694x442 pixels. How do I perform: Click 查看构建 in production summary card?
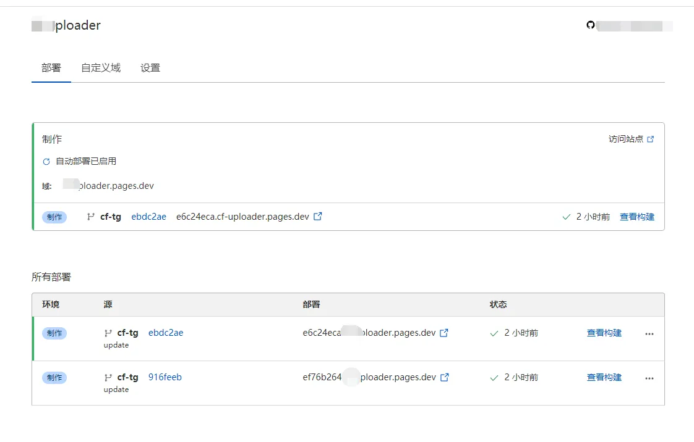(637, 217)
